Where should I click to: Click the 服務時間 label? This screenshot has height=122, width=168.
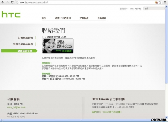tap(47, 74)
